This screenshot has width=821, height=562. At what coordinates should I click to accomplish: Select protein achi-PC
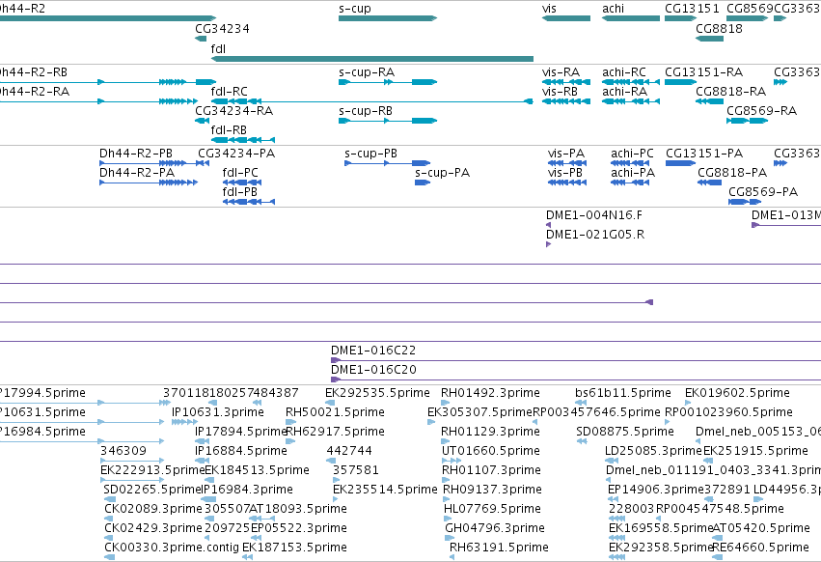pos(630,163)
